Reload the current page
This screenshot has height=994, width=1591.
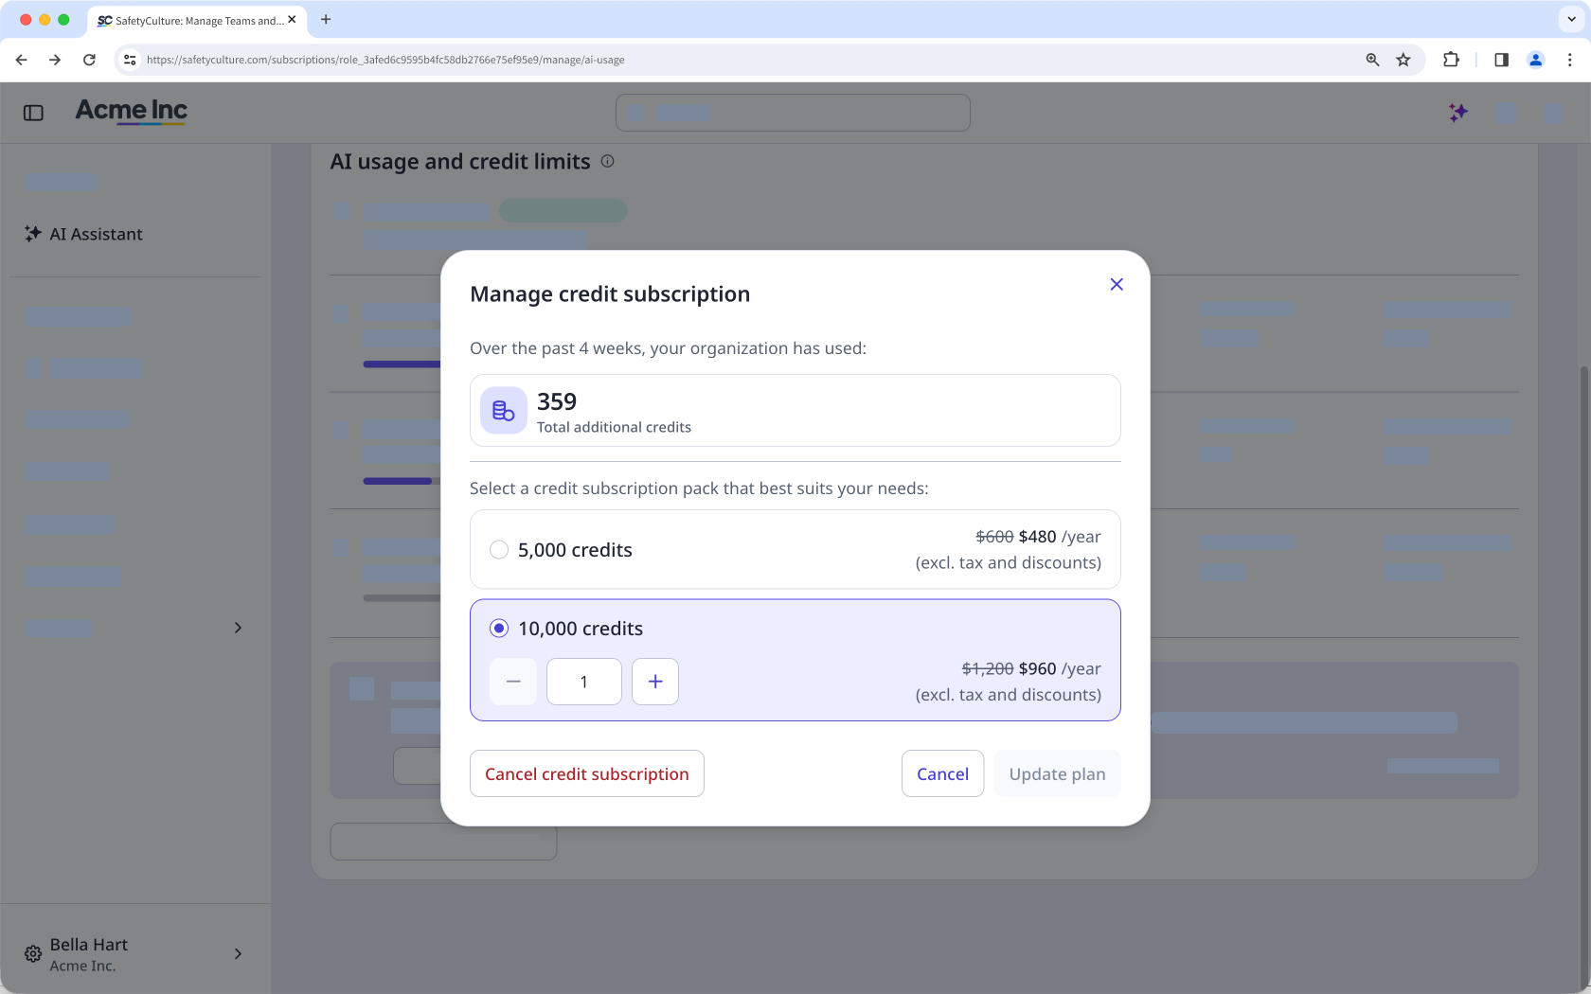(x=89, y=60)
